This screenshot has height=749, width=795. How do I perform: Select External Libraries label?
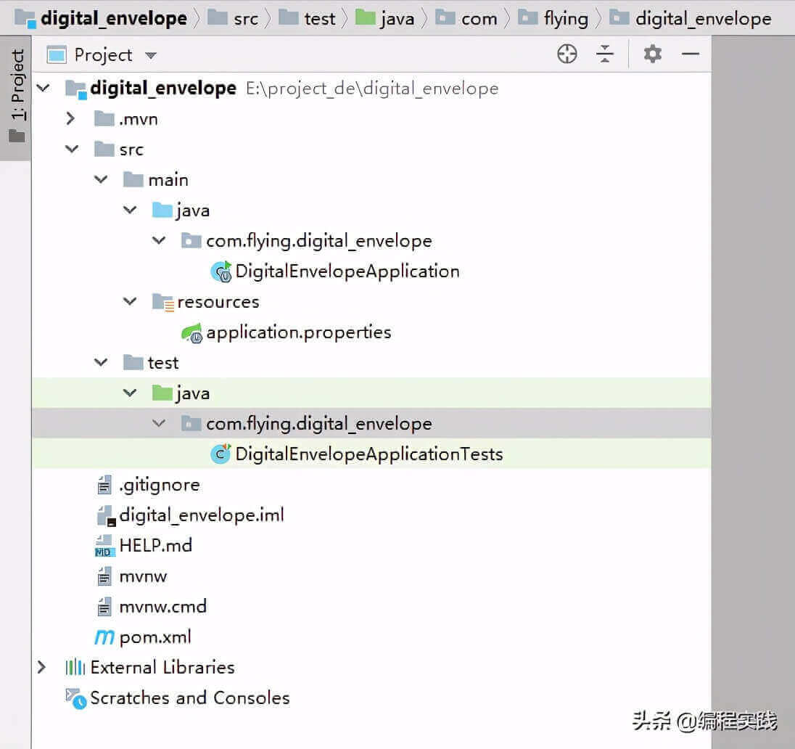162,667
